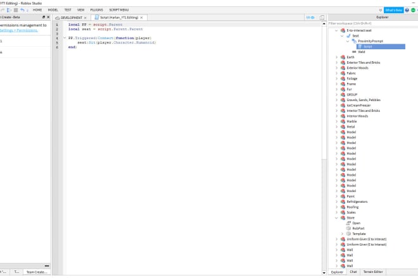Switch to the Chat panel tab
Image resolution: width=418 pixels, height=278 pixels.
tap(353, 272)
